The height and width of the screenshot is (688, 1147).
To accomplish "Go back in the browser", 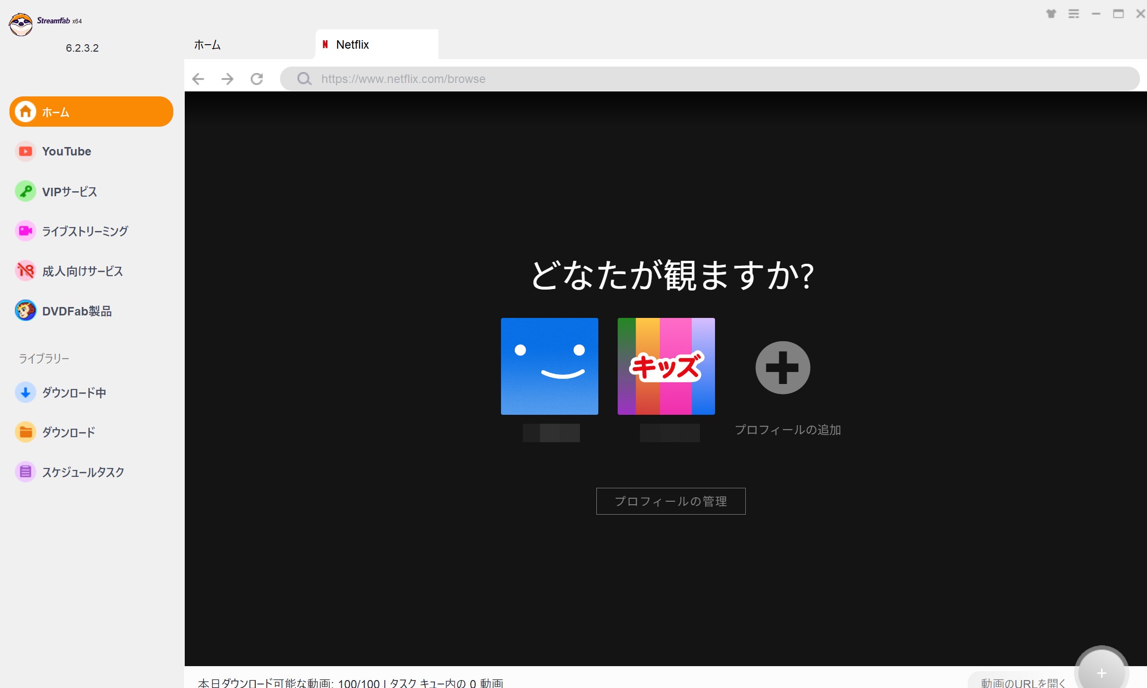I will click(x=198, y=79).
